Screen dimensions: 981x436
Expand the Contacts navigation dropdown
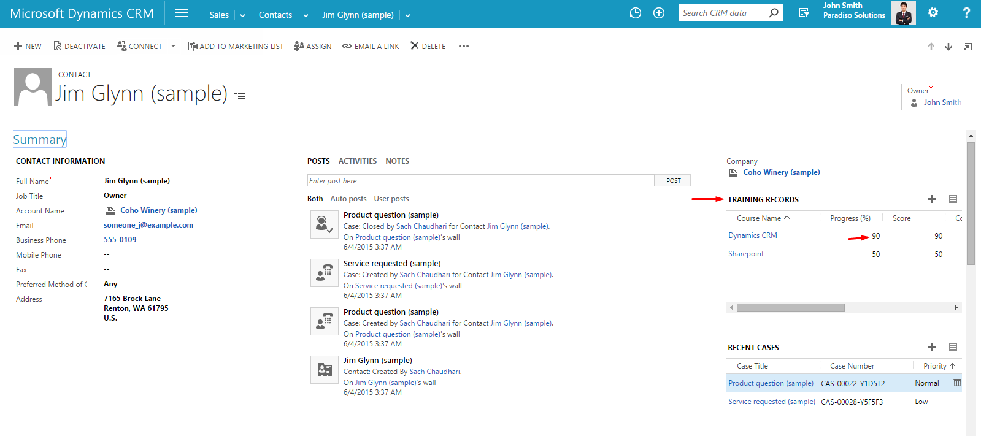306,15
